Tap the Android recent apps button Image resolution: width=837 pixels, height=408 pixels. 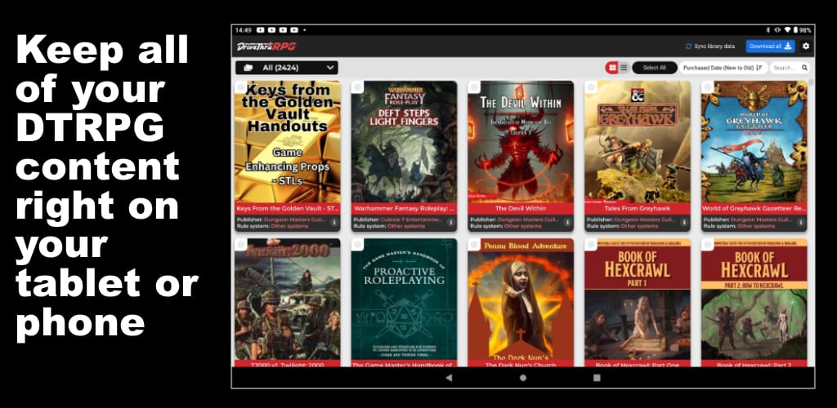pos(597,378)
